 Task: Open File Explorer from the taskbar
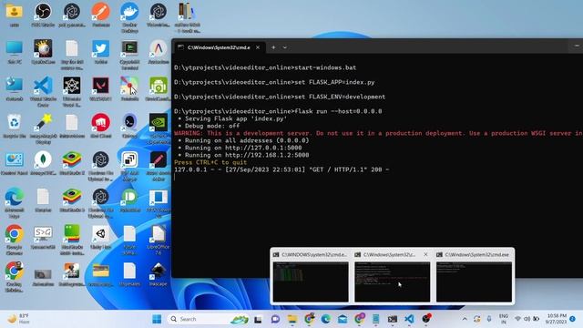292,319
